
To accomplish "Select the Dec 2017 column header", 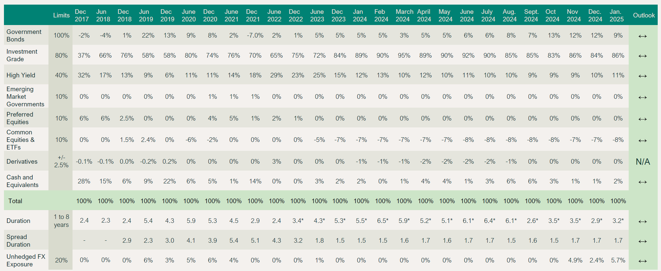I will [82, 15].
